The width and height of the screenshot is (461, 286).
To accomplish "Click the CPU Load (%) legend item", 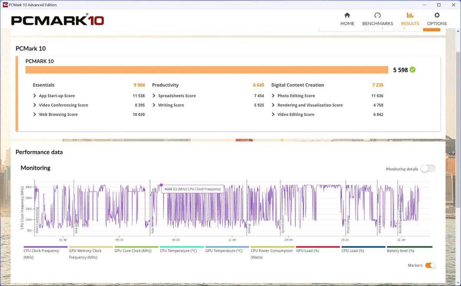I will 353,251.
